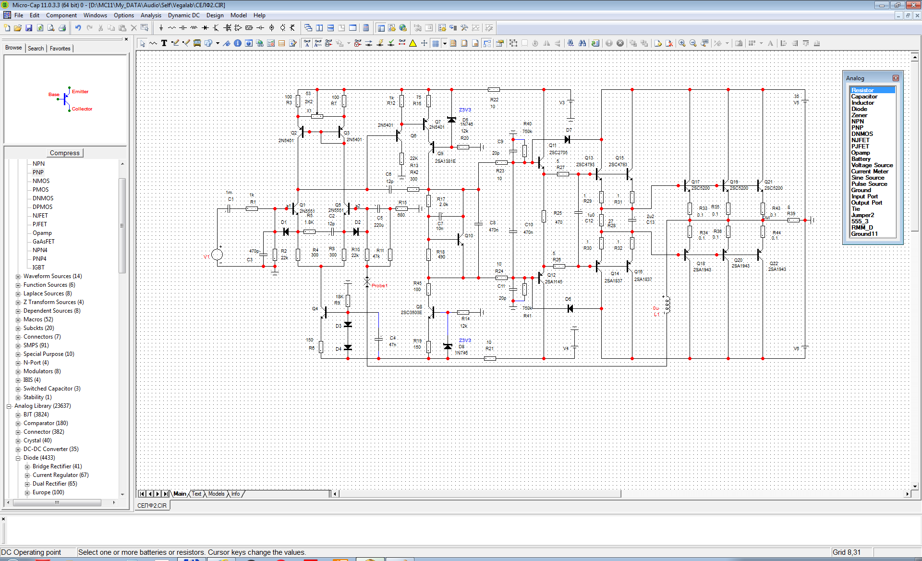Toggle attribute text display button
Screen dimensions: 922x561
pyautogui.click(x=307, y=43)
